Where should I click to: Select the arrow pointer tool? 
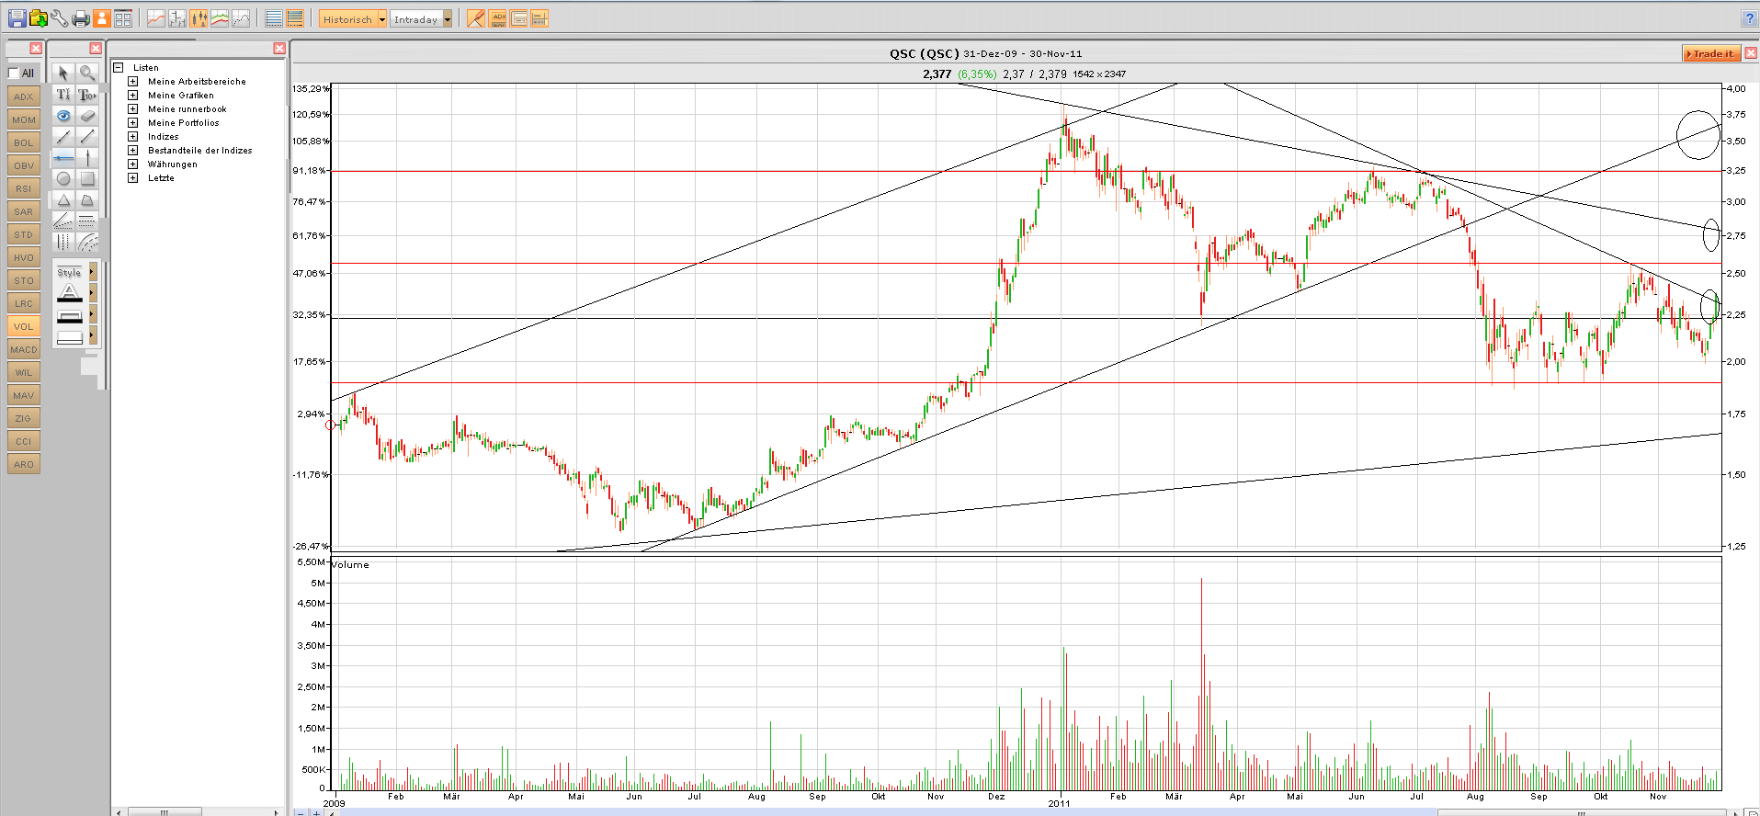63,73
